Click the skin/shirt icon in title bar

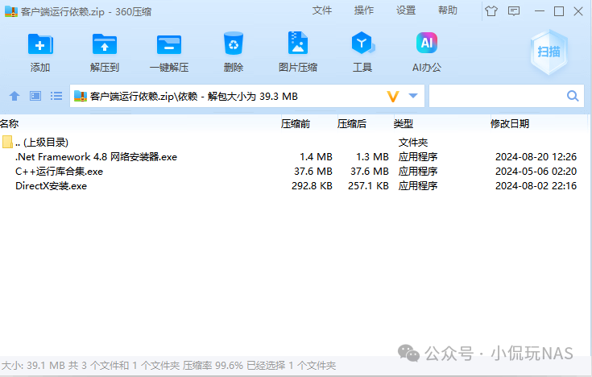(x=491, y=11)
